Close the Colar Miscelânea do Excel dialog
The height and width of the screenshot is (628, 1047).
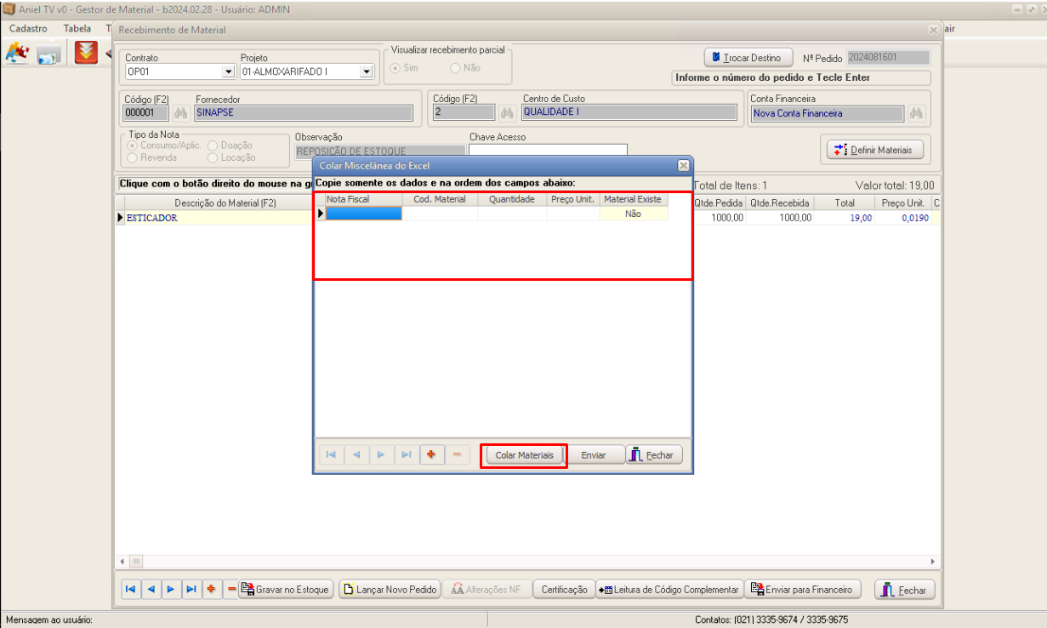click(x=682, y=165)
